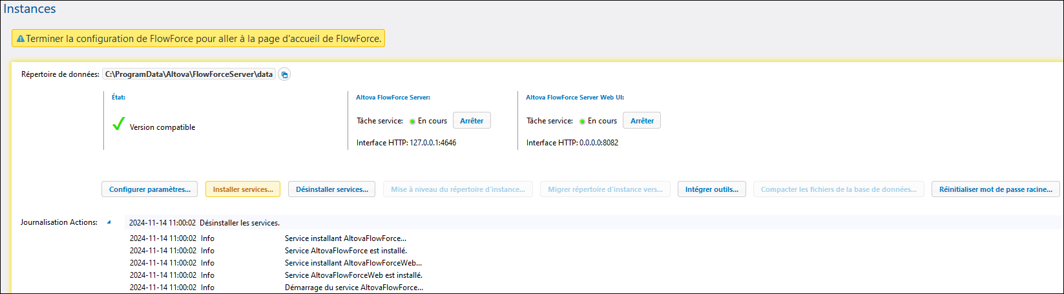Open Configurer paramètres dialog

coord(149,189)
